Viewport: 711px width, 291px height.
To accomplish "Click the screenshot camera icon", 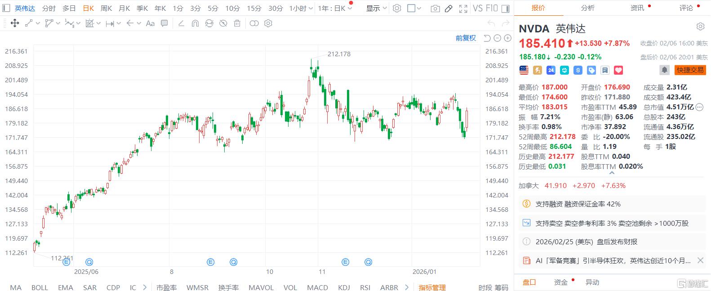I will [x=435, y=9].
